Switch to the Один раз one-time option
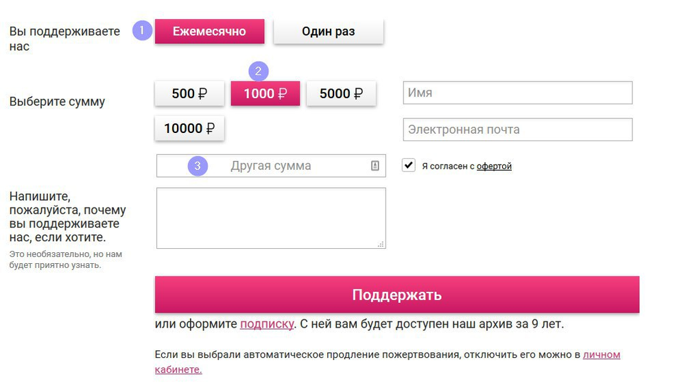 (328, 32)
